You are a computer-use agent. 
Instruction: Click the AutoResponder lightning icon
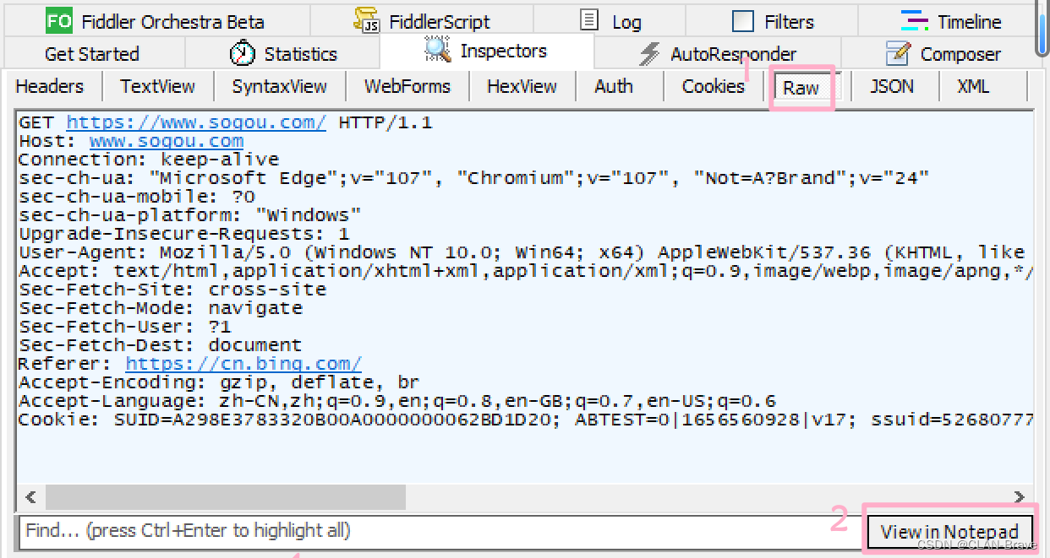coord(649,54)
